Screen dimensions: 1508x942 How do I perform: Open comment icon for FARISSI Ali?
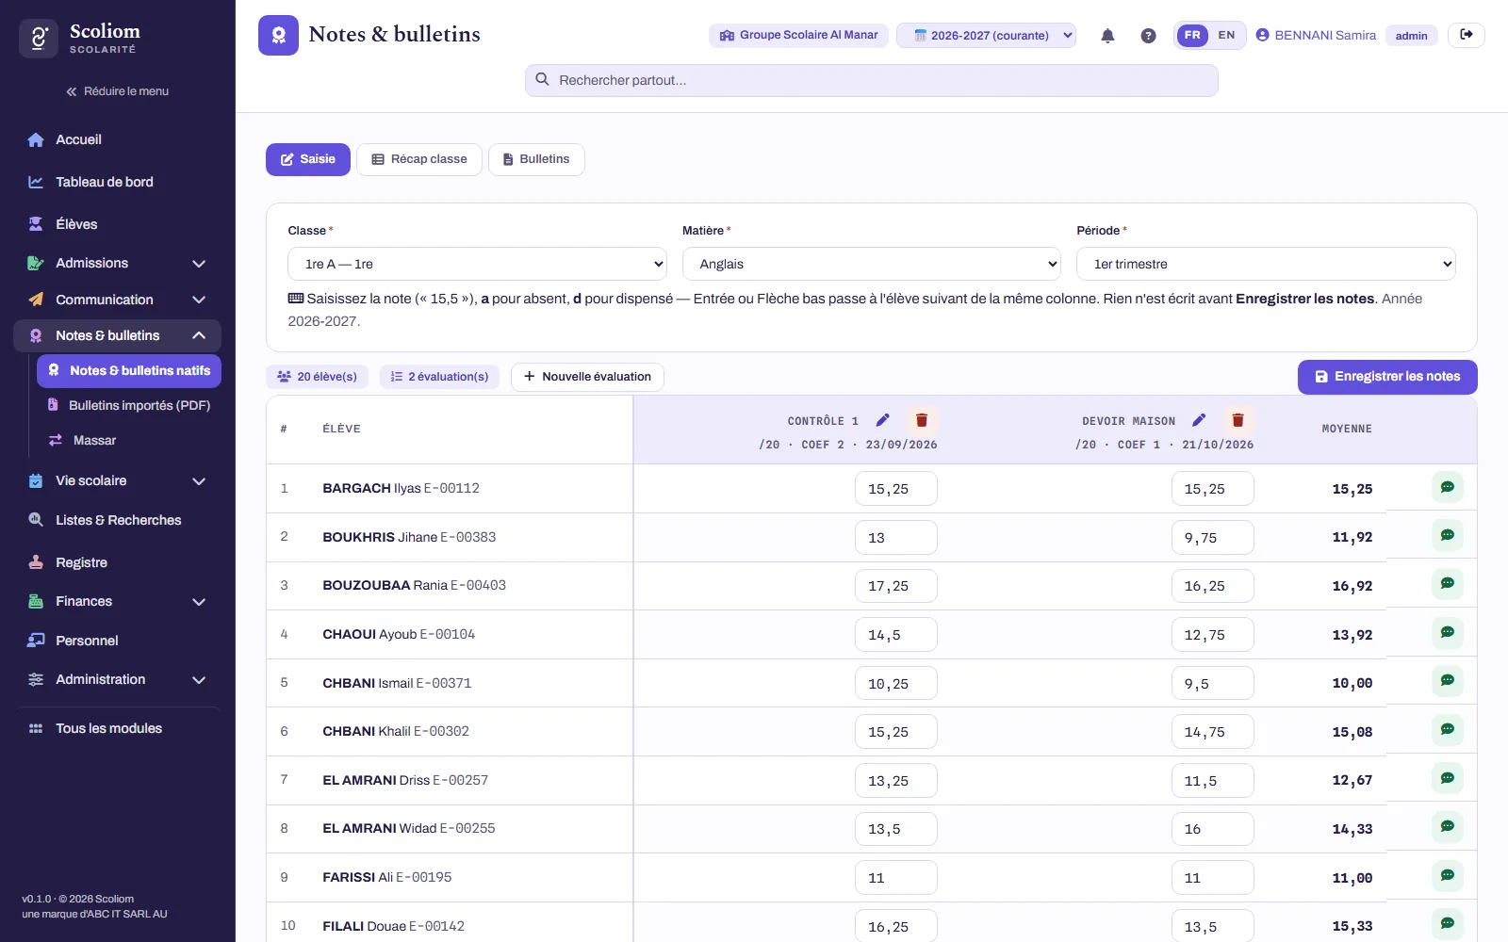pos(1448,877)
